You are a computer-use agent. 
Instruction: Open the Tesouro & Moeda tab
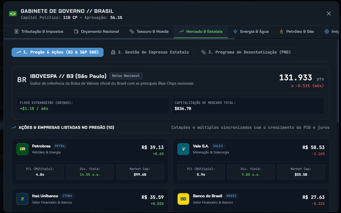pos(149,31)
